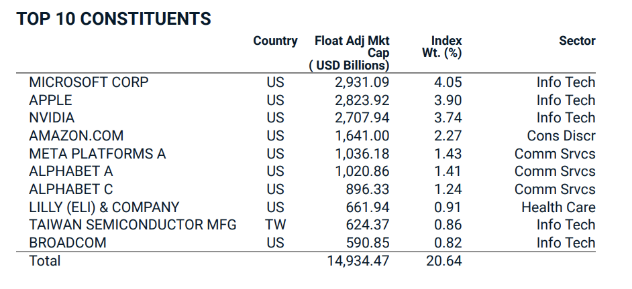
Task: Select the APPLE constituent name
Action: click(x=50, y=100)
